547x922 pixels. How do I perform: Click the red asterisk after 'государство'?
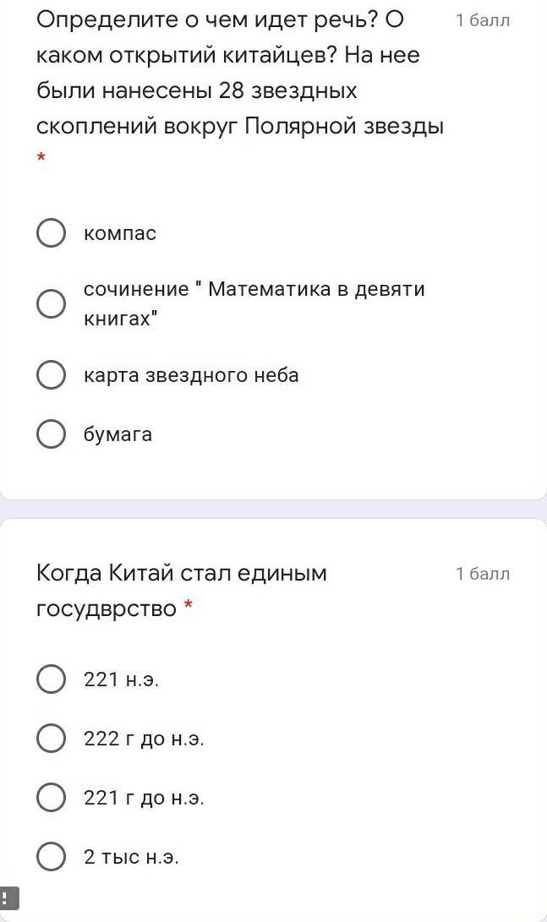click(x=188, y=606)
